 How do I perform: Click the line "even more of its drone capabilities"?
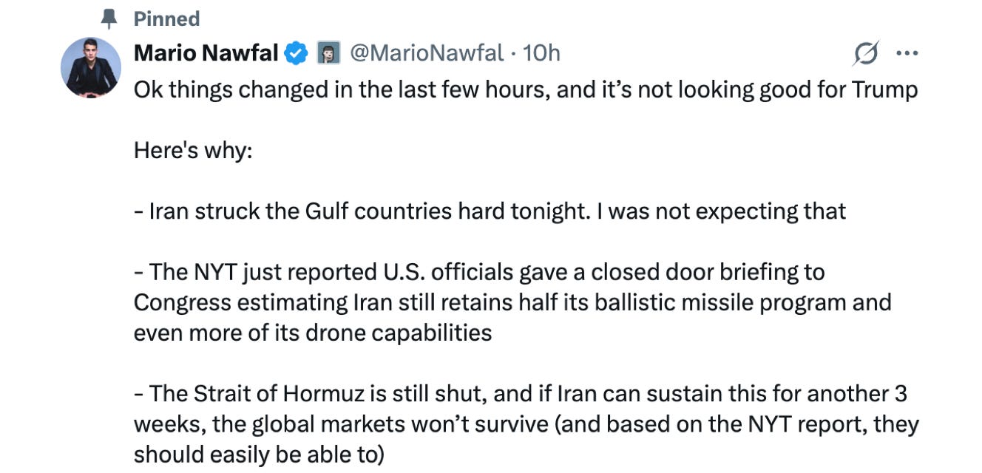tap(312, 333)
